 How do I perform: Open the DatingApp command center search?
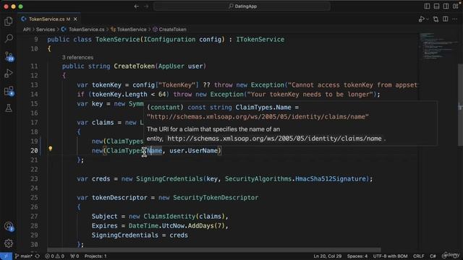242,6
